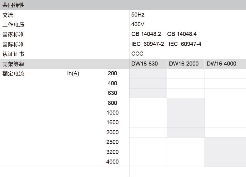Click the shaded DW16-630 cell for 200
The height and width of the screenshot is (177, 246).
pos(148,74)
